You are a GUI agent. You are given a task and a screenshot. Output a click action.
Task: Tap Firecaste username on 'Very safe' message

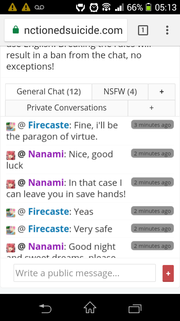pyautogui.click(x=48, y=229)
